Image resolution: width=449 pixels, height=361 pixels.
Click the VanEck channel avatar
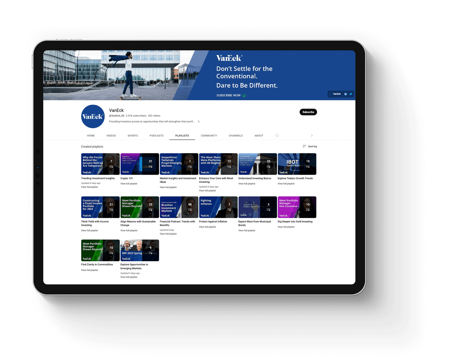tap(93, 116)
